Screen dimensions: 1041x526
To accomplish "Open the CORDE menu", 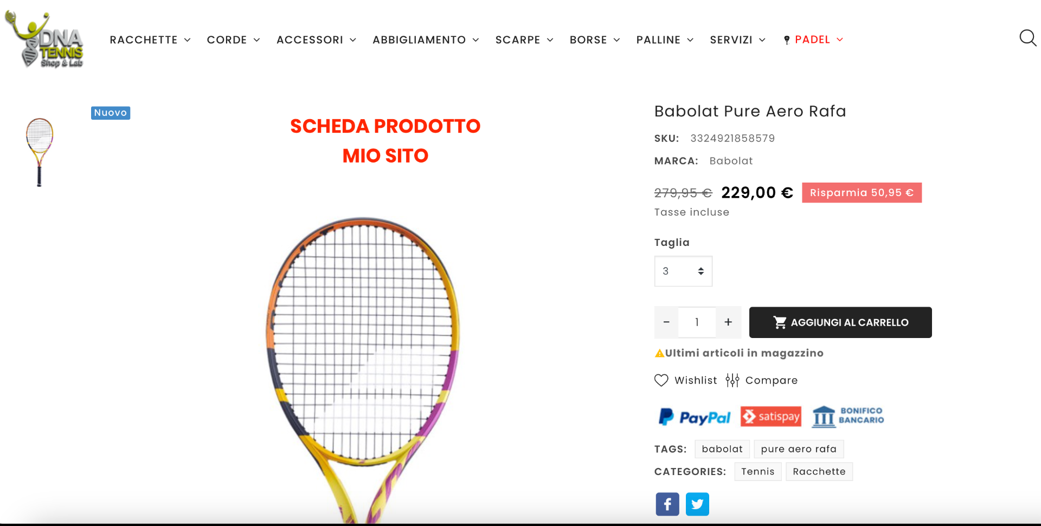I will (233, 40).
